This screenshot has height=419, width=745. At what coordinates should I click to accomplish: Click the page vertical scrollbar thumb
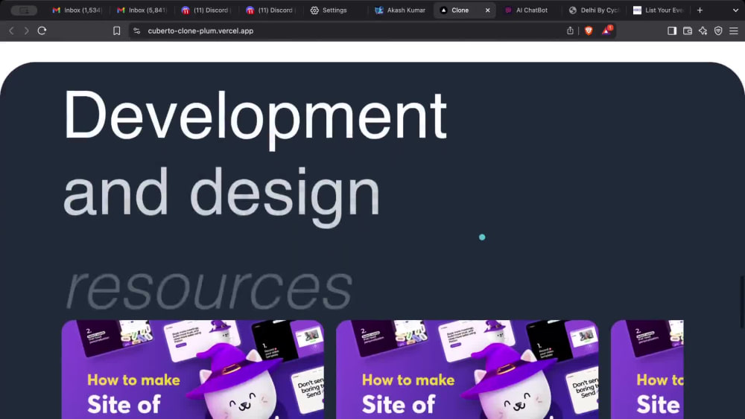742,302
